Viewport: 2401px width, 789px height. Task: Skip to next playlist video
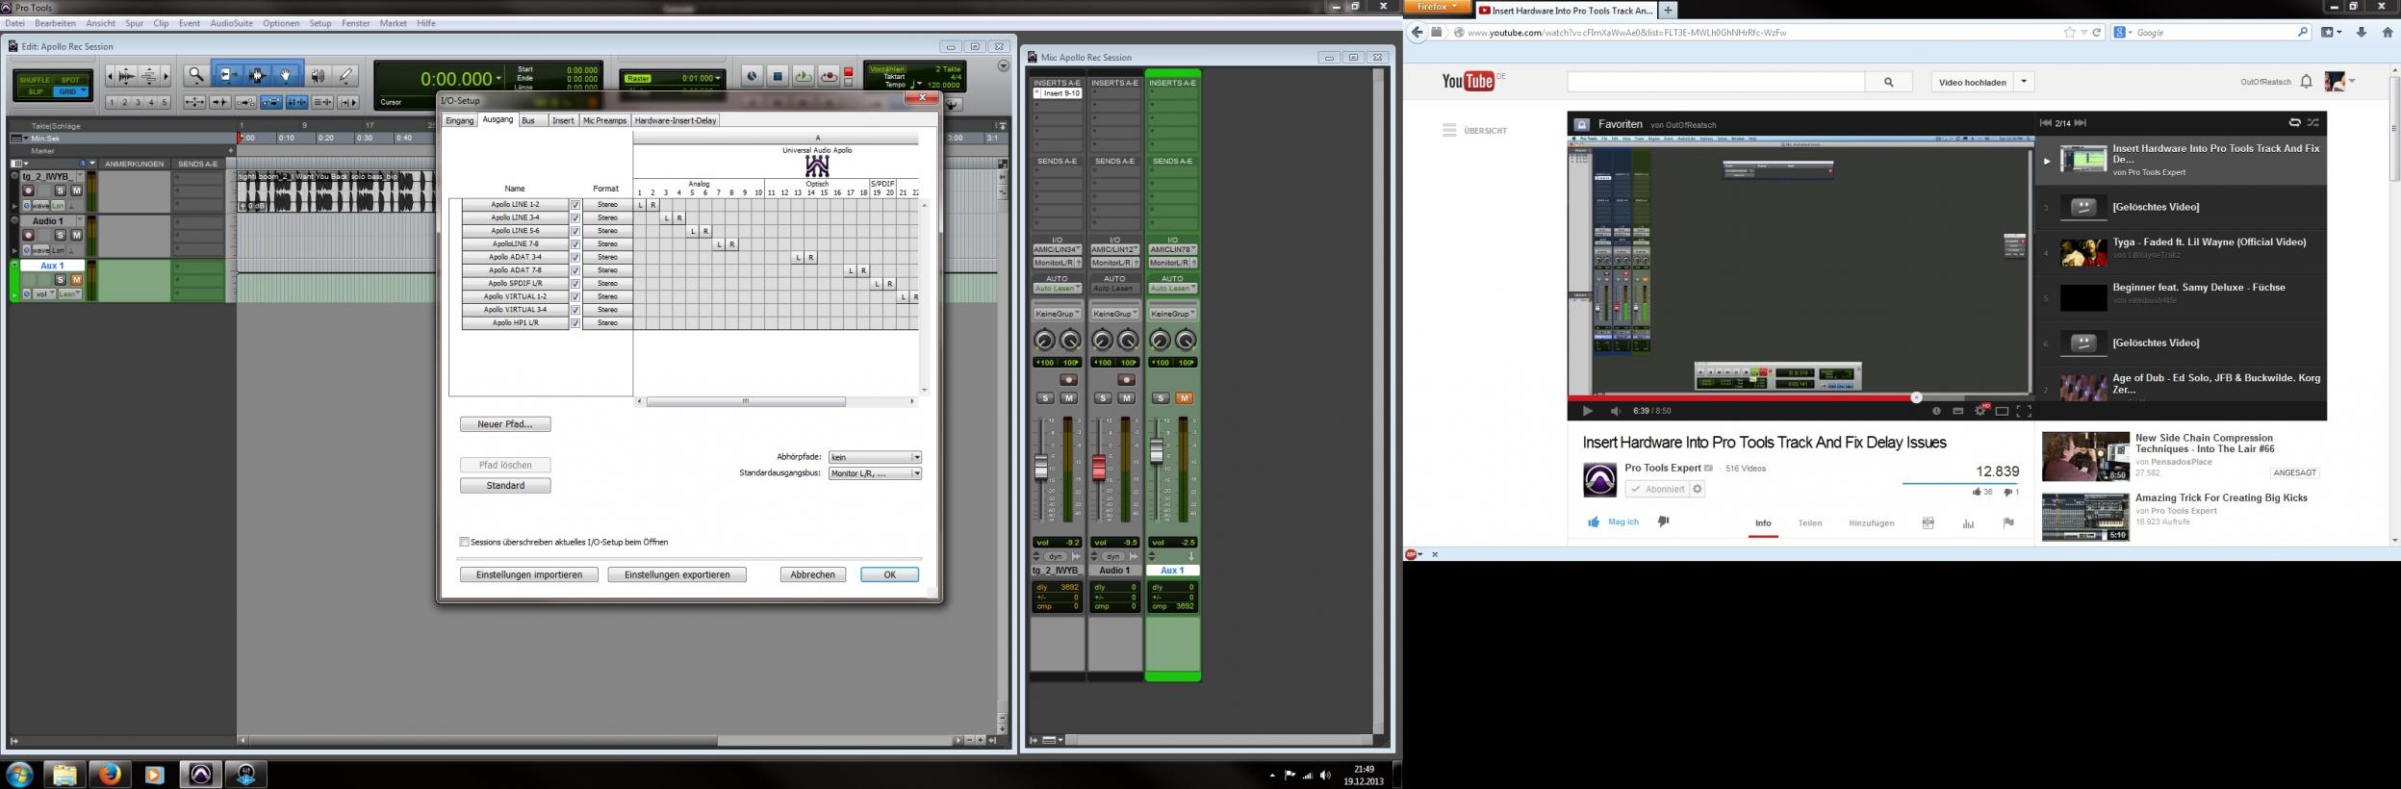coord(2081,123)
